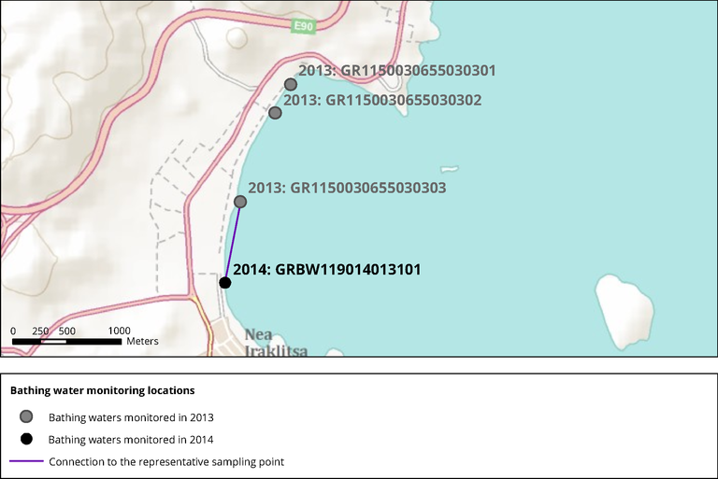Click the purple line symbol in legend
The image size is (718, 479).
pos(26,461)
